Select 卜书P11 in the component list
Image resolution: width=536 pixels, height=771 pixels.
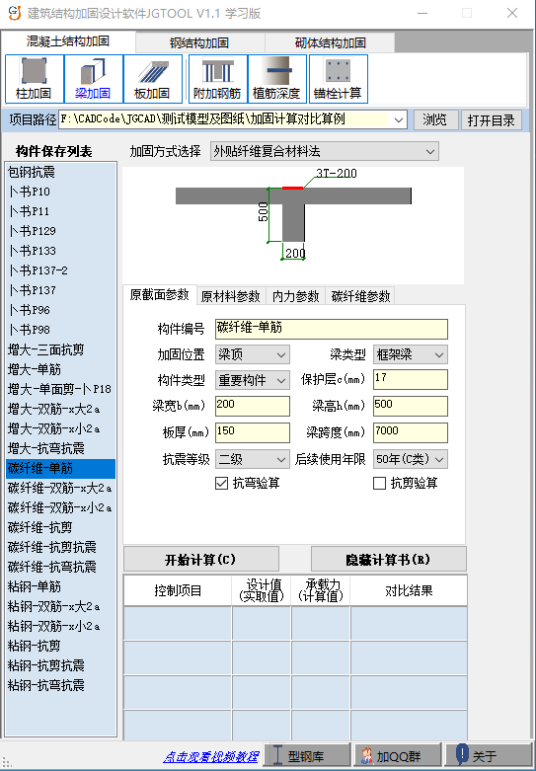60,211
